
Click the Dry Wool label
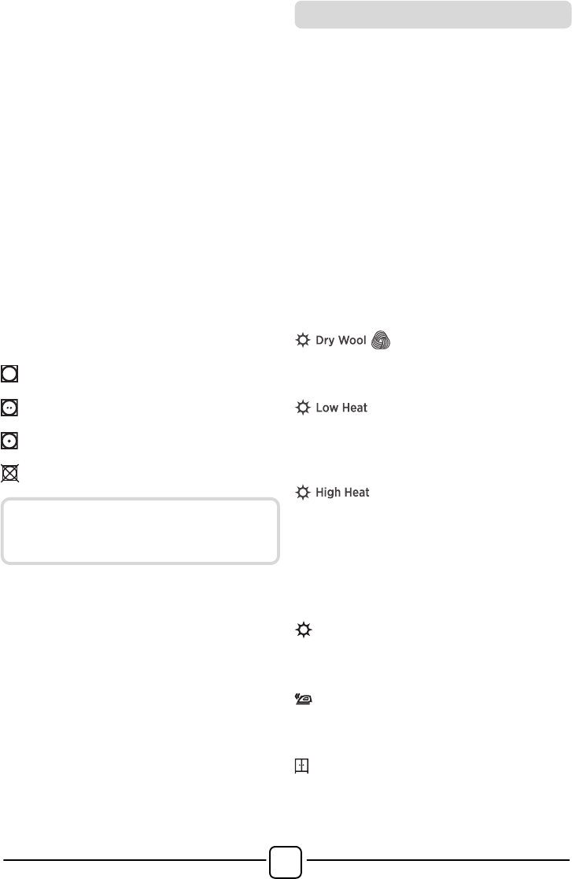pos(341,340)
